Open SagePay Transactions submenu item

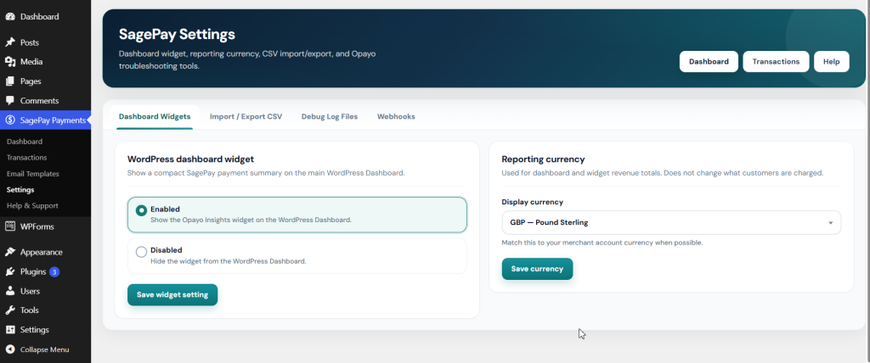tap(26, 158)
